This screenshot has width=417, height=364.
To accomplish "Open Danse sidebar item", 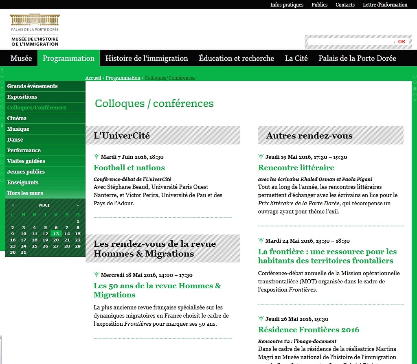I will point(45,140).
